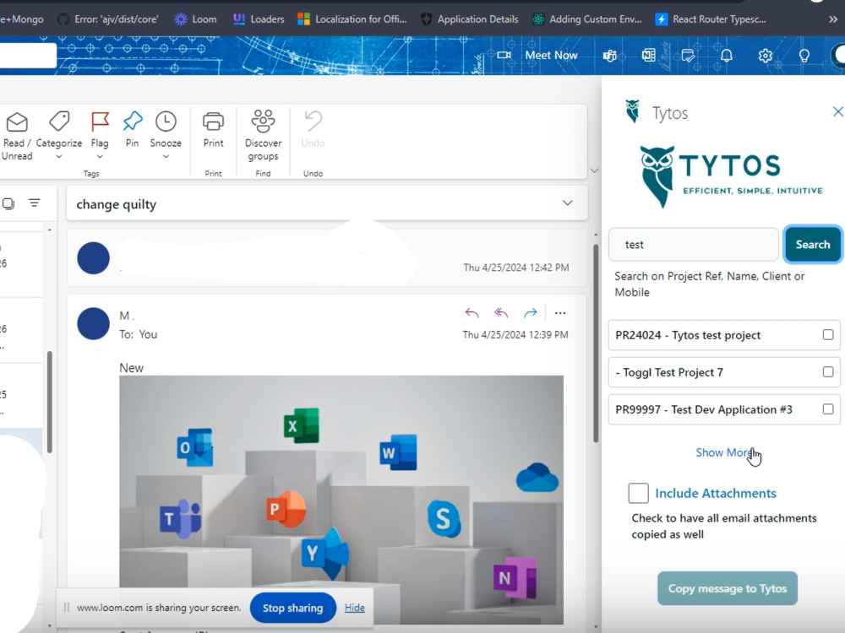The height and width of the screenshot is (633, 845).
Task: Snooze the message with clock icon
Action: pos(166,122)
